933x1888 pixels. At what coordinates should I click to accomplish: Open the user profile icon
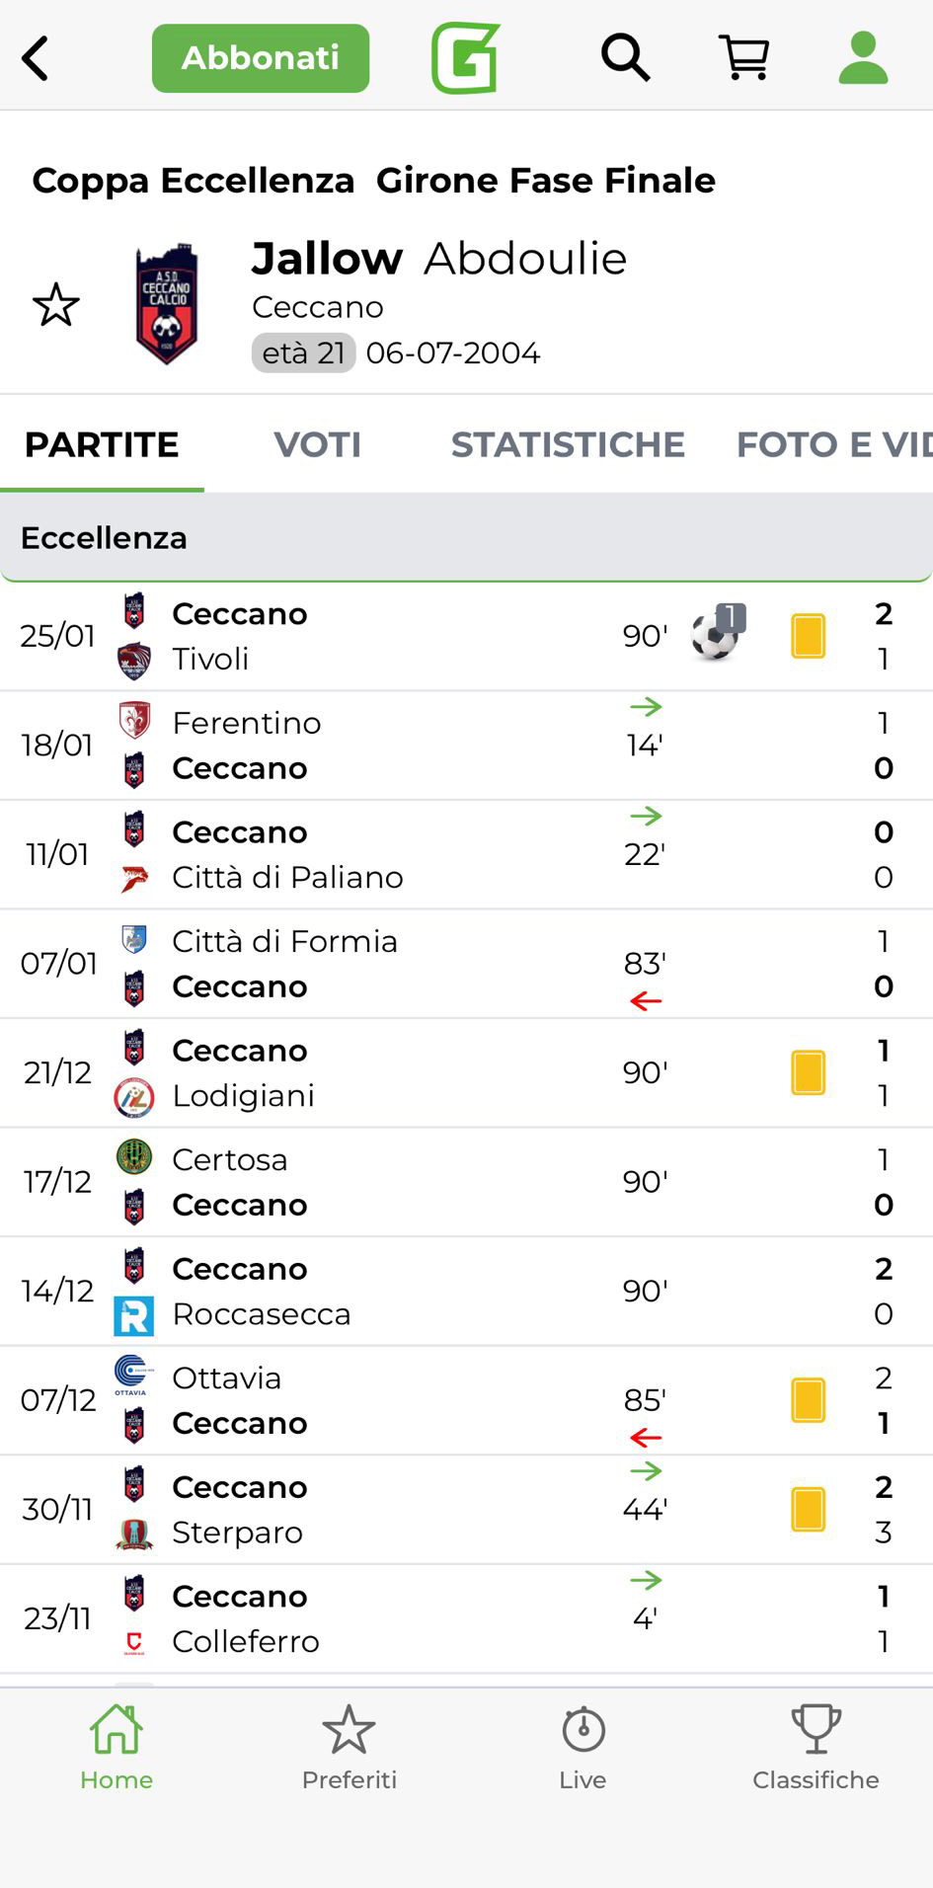pos(863,57)
